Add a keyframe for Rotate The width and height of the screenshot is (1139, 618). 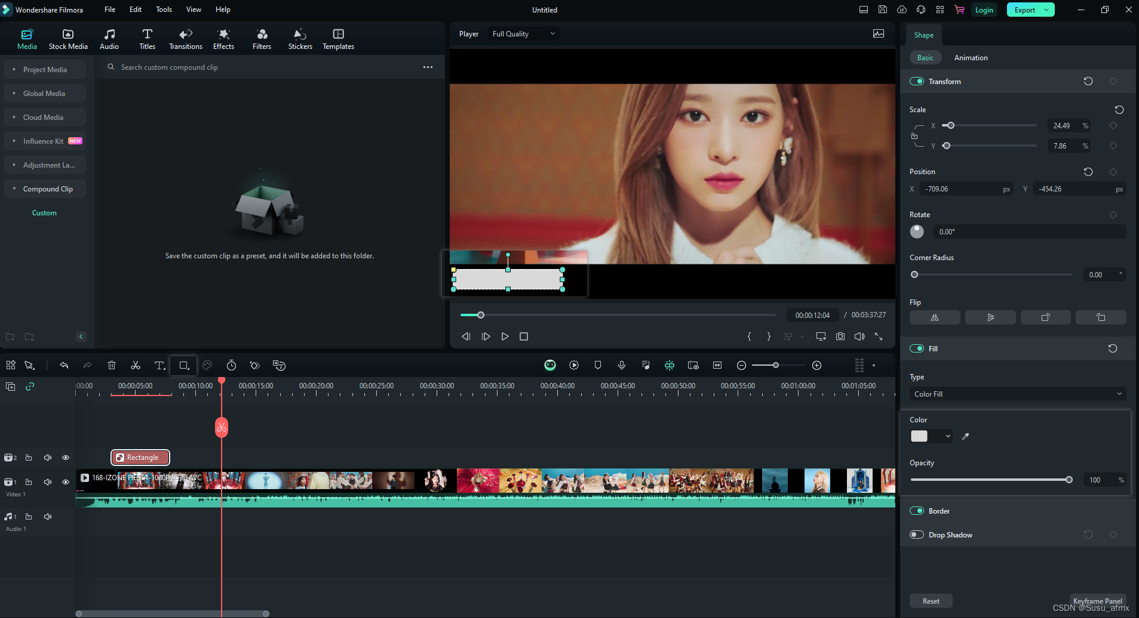click(1113, 215)
